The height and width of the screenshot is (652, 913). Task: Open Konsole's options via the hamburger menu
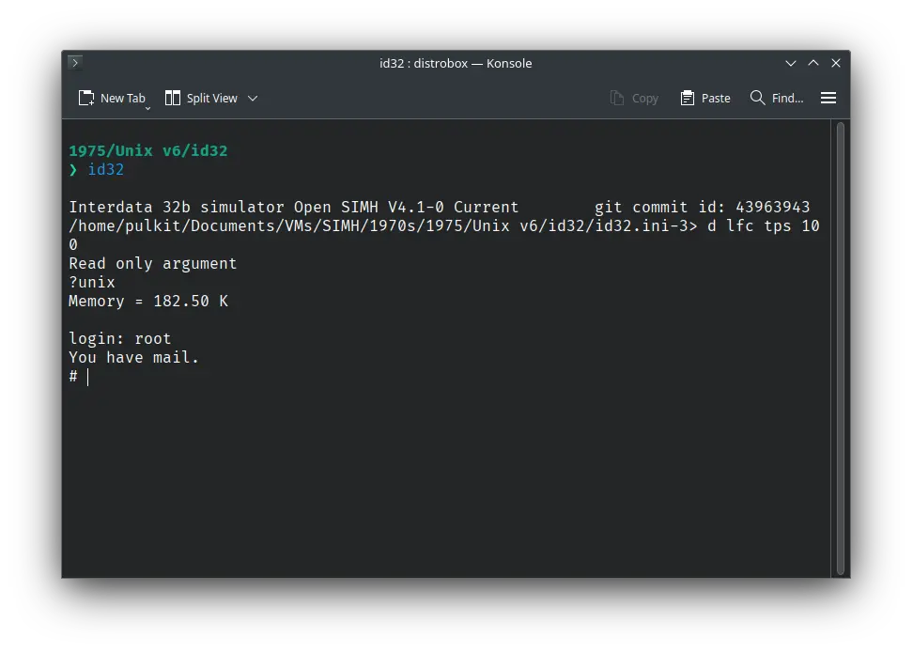(828, 97)
